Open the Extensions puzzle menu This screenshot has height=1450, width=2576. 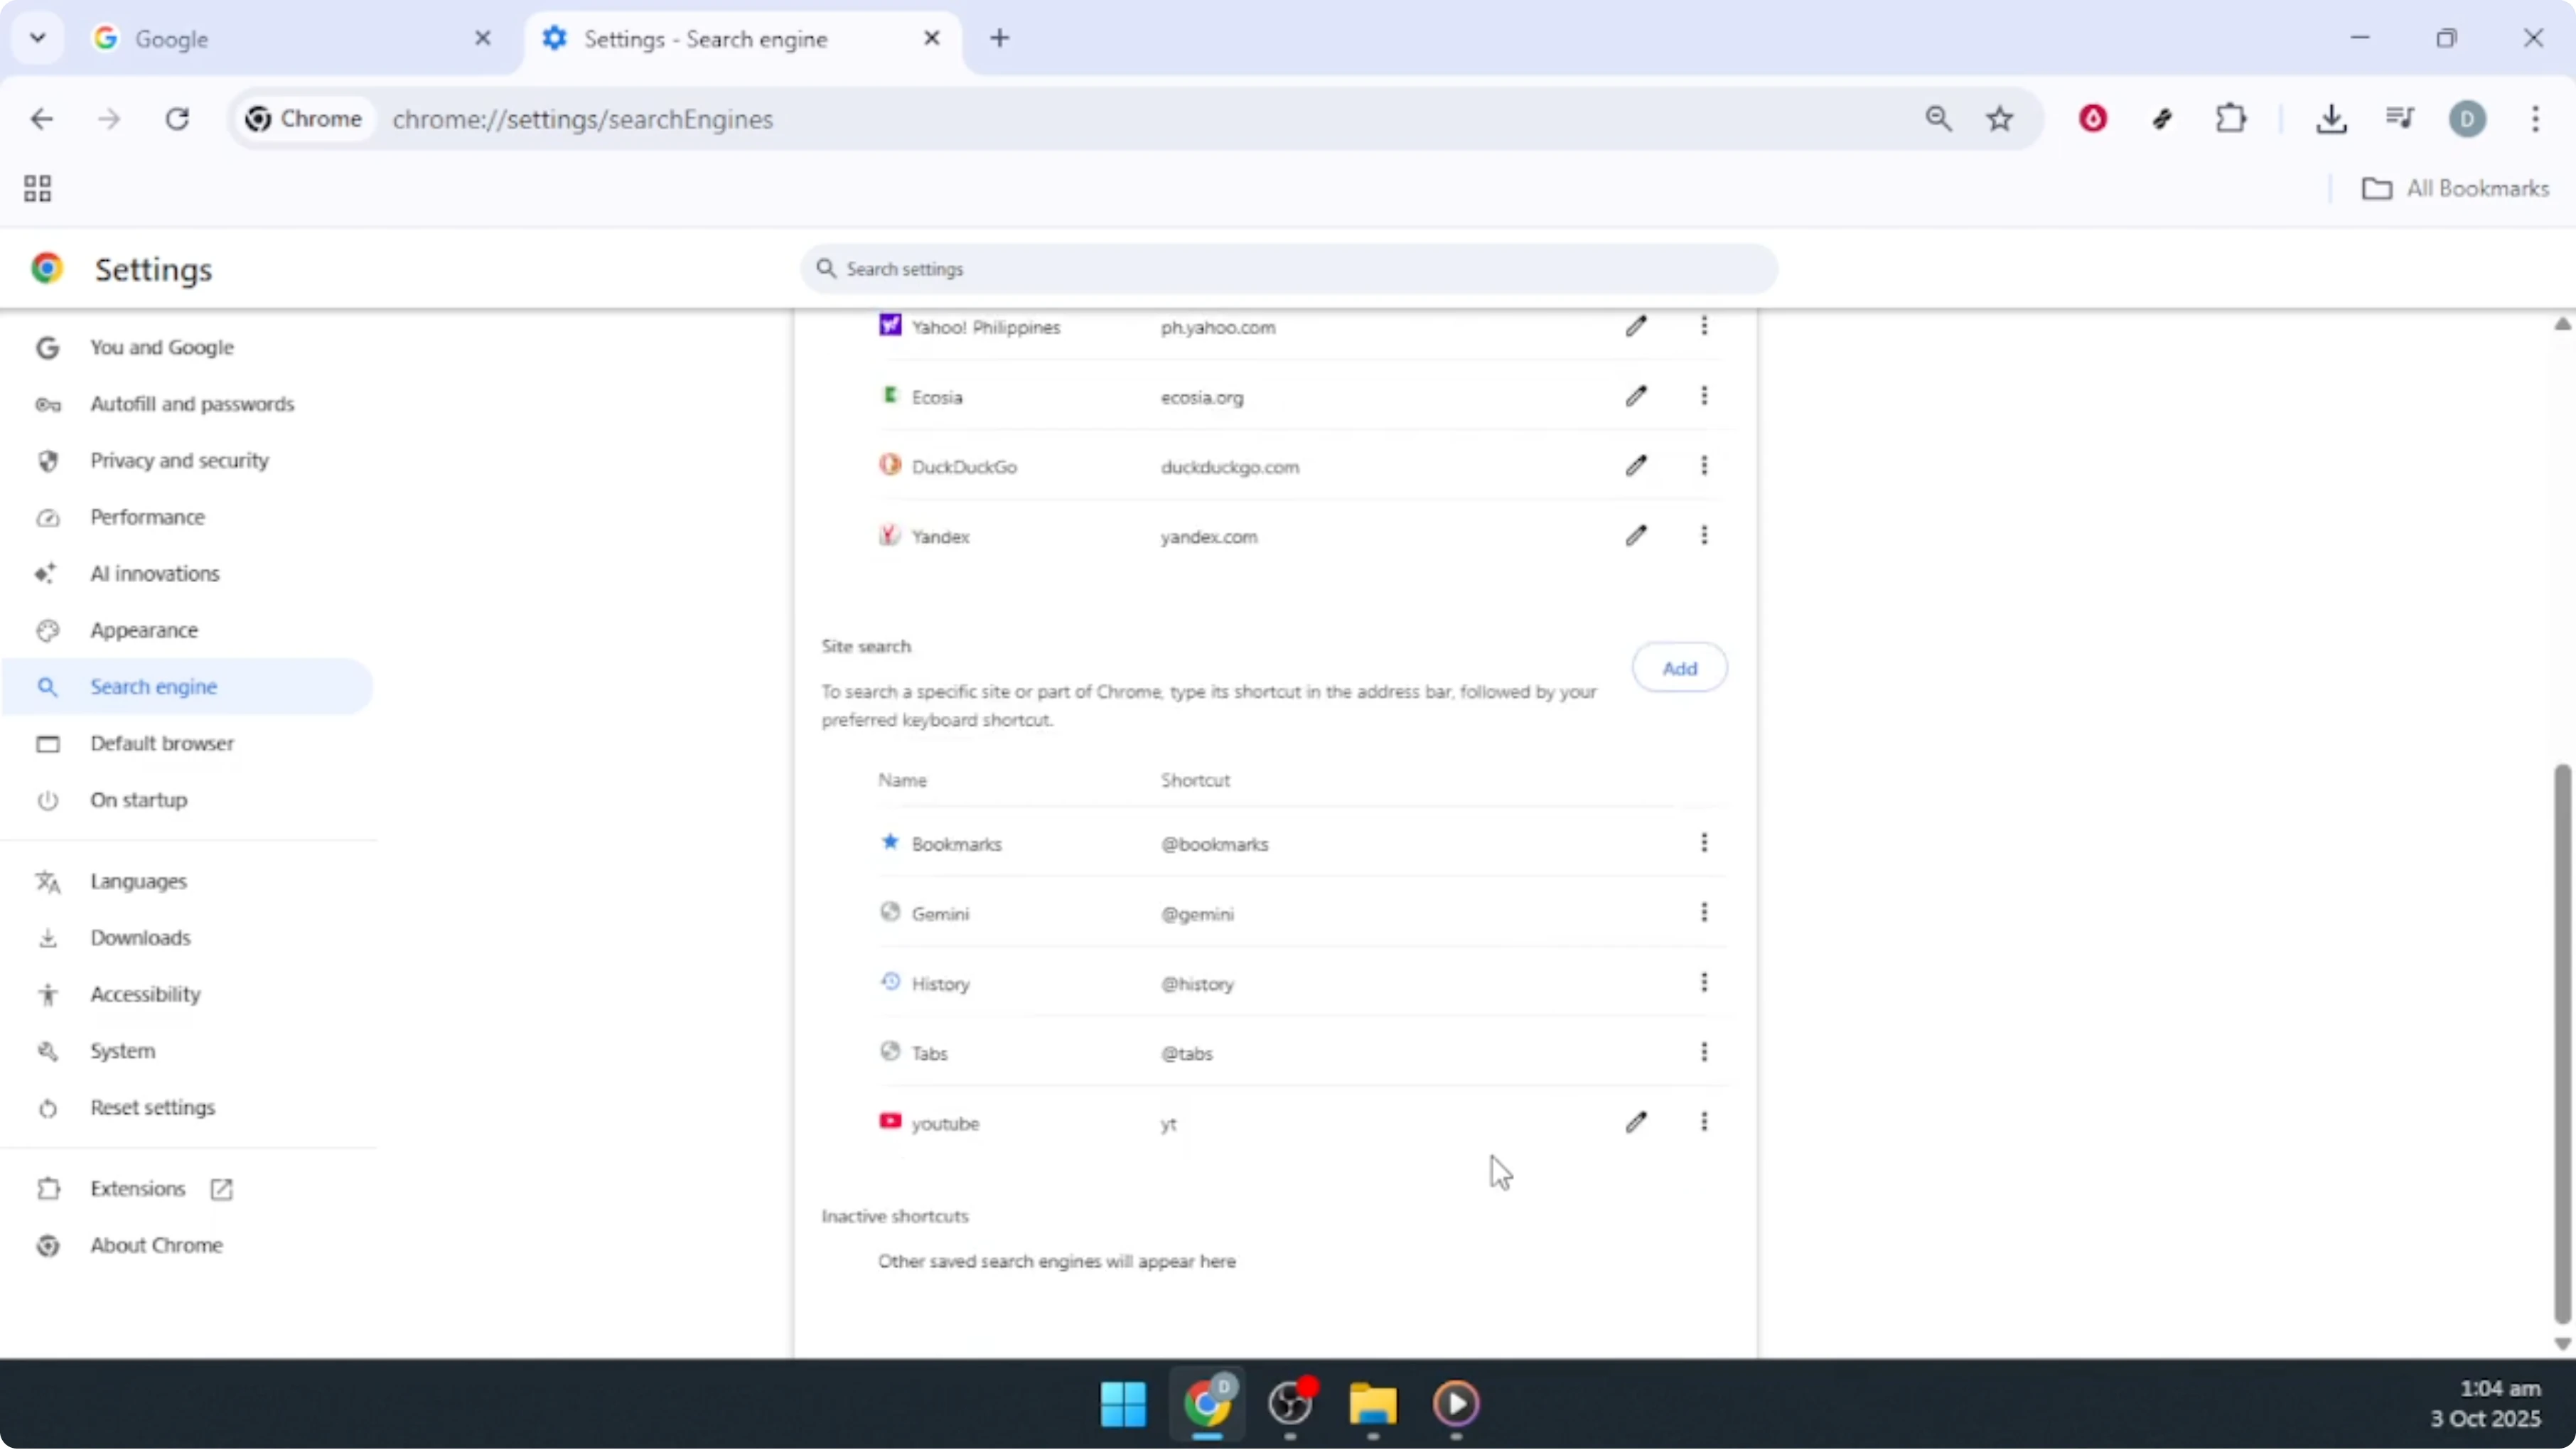click(x=2231, y=119)
